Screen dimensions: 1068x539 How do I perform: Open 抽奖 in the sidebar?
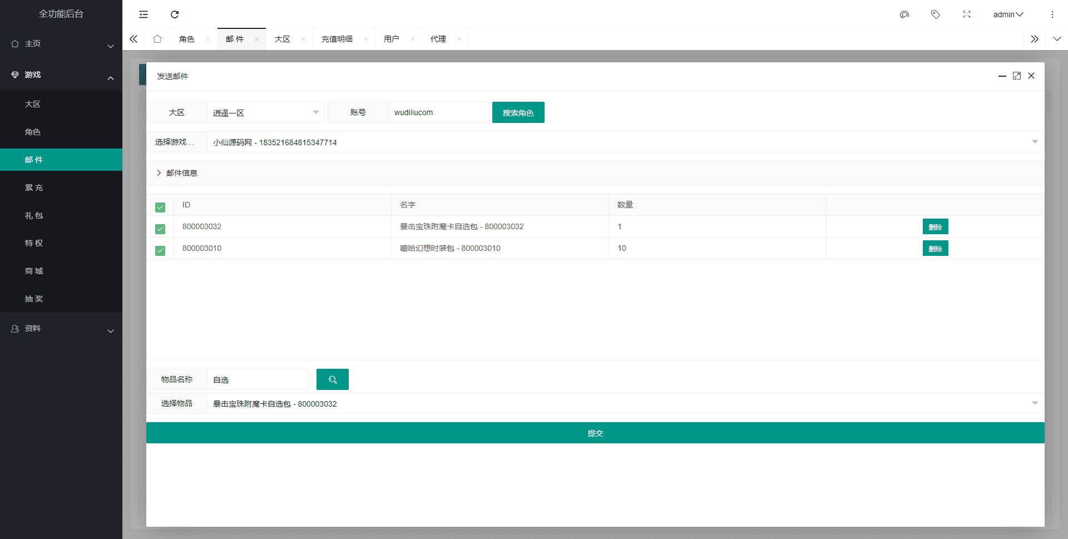[61, 299]
